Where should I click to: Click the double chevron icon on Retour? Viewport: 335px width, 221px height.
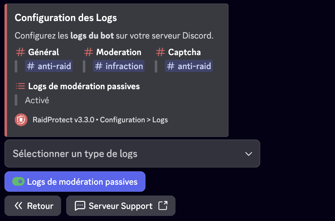tap(18, 206)
